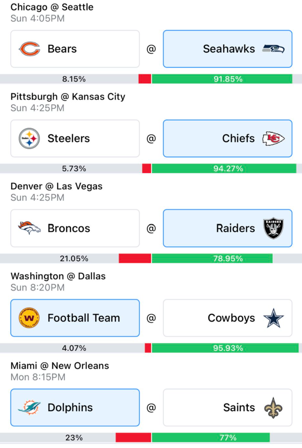
Task: Select Steelers as the pick
Action: (75, 138)
